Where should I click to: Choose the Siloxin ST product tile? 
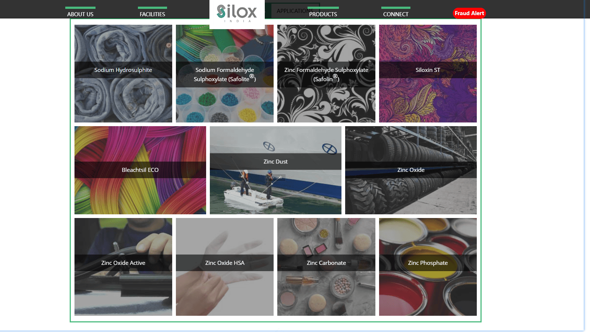(x=428, y=73)
